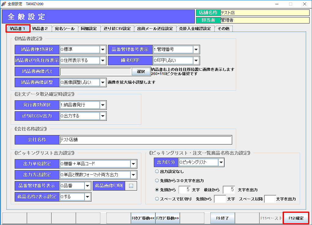Open the 備考印字 dropdown list
This screenshot has width=312, height=225.
click(196, 60)
